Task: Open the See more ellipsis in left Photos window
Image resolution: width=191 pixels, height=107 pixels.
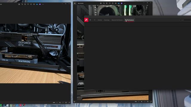Action: point(43,4)
